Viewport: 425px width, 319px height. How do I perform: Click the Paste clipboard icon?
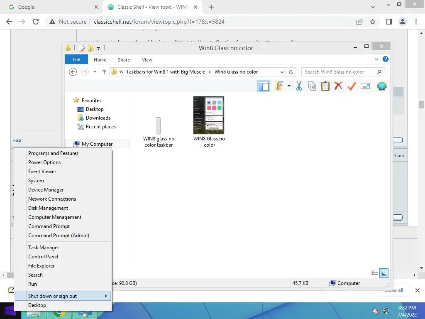click(325, 86)
